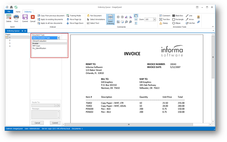This screenshot has height=142, width=227.
Task: Move Page Down
Action: 75,23
